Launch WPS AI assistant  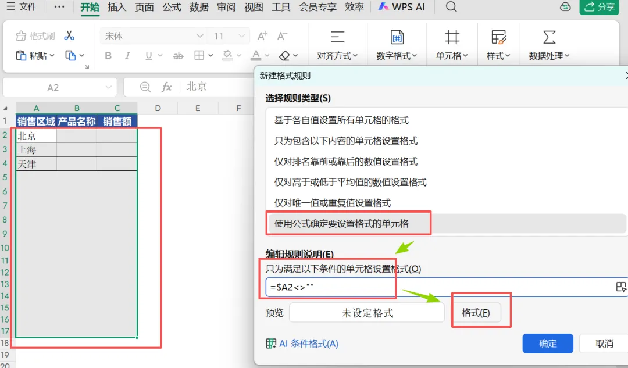click(x=401, y=7)
